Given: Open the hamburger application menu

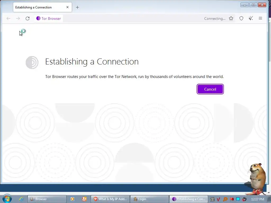Looking at the screenshot, I should pyautogui.click(x=260, y=18).
